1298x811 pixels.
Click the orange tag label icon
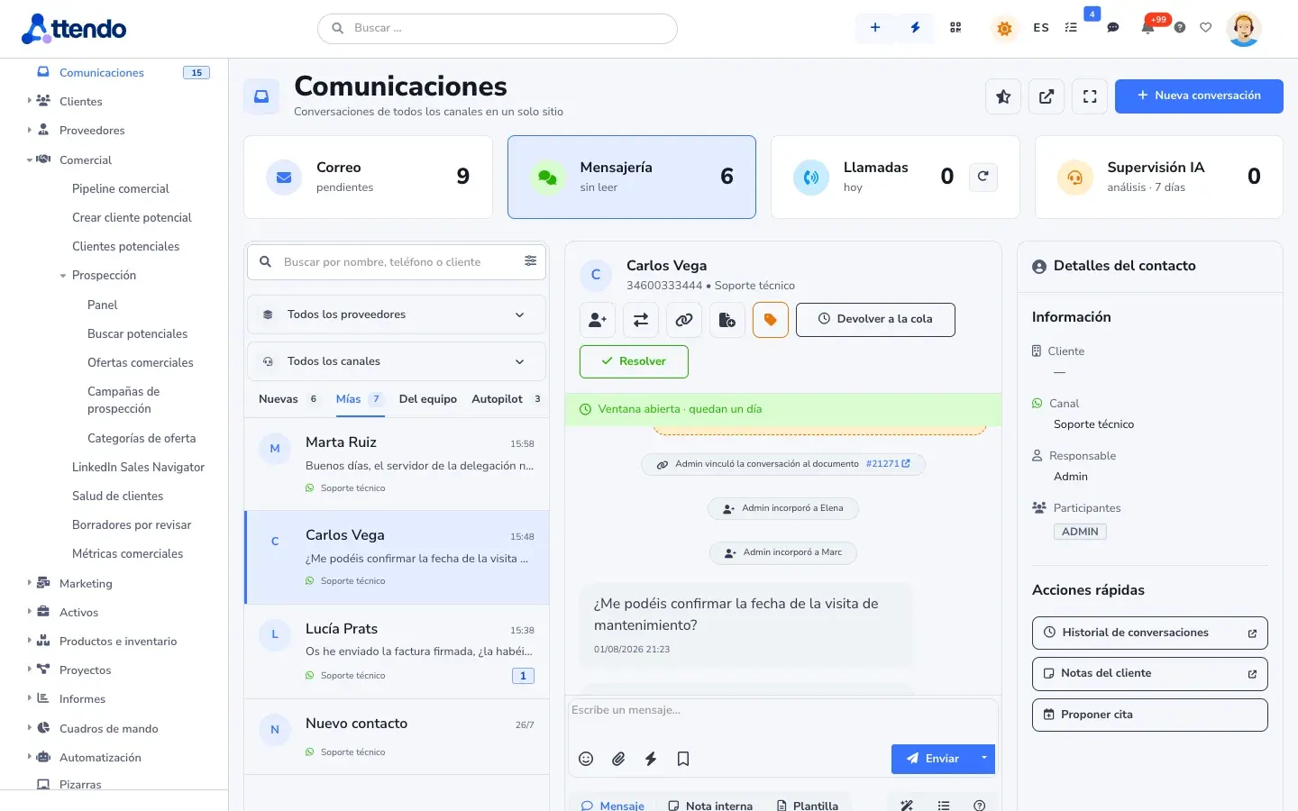[x=771, y=320]
